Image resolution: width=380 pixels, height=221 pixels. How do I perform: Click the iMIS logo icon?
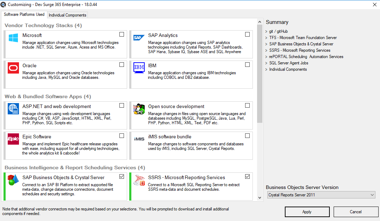pos(139,139)
